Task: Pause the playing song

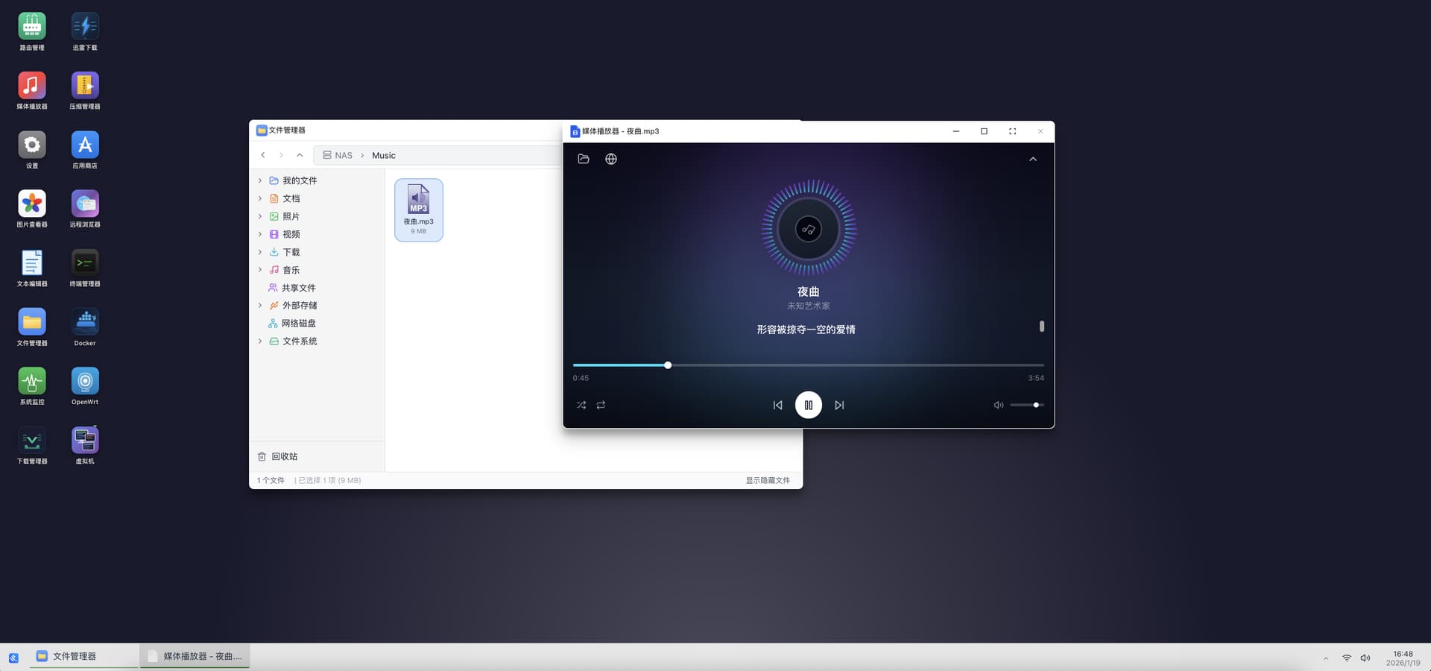Action: pyautogui.click(x=808, y=405)
